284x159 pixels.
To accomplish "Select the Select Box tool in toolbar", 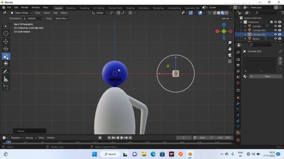I will coord(6,26).
